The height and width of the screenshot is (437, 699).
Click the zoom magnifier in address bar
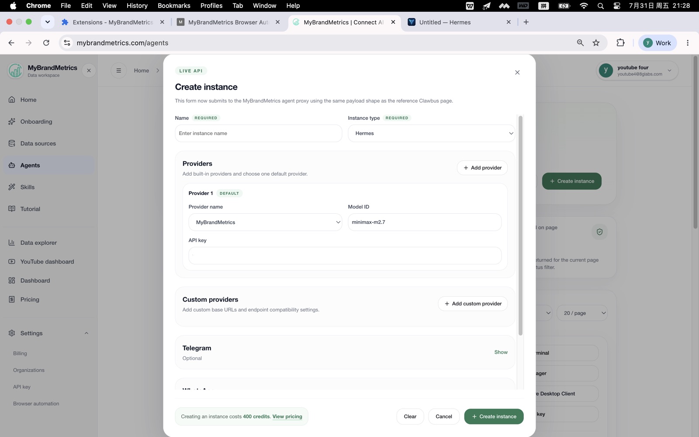pyautogui.click(x=580, y=43)
